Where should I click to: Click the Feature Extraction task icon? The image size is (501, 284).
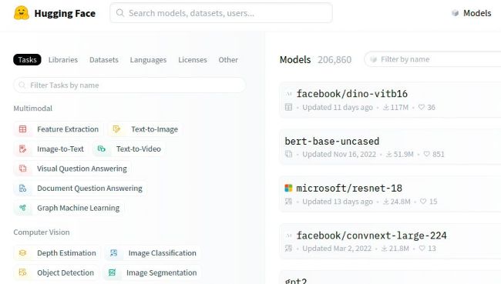22,129
